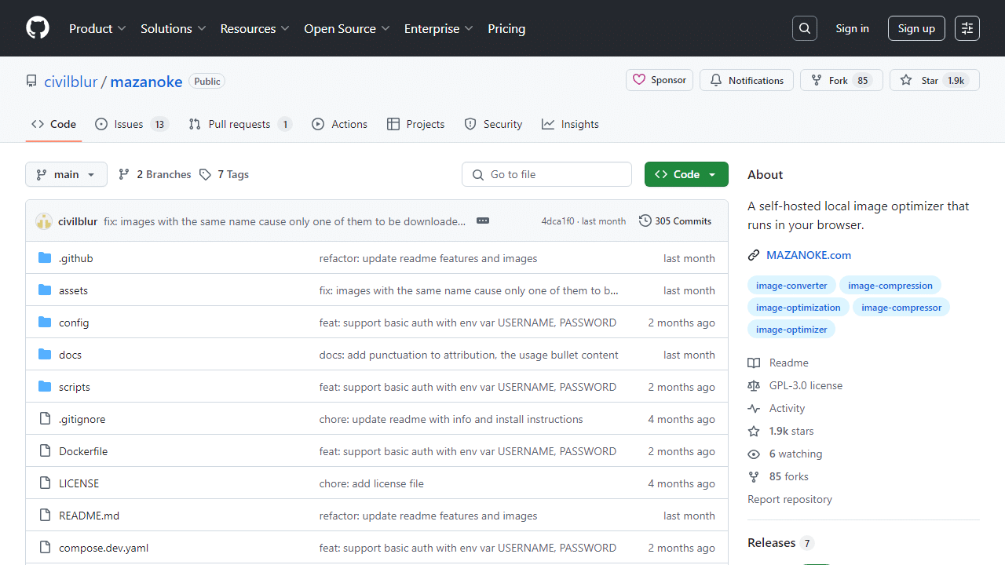Open the Pricing page
This screenshot has height=565, width=1005.
tap(506, 28)
